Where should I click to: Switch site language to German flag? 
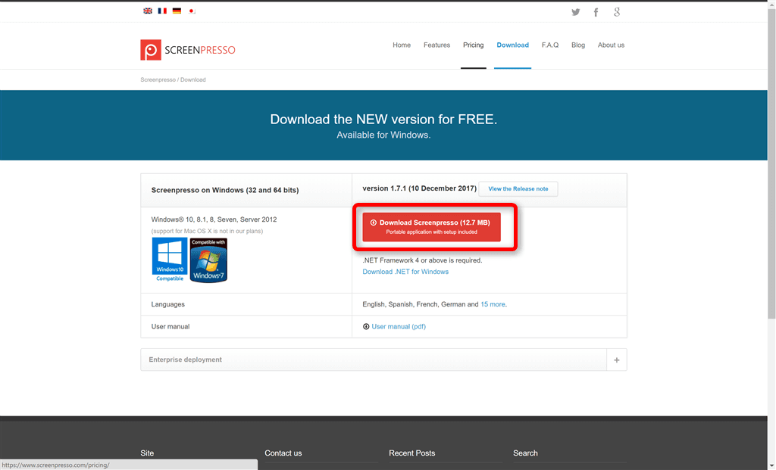tap(177, 11)
